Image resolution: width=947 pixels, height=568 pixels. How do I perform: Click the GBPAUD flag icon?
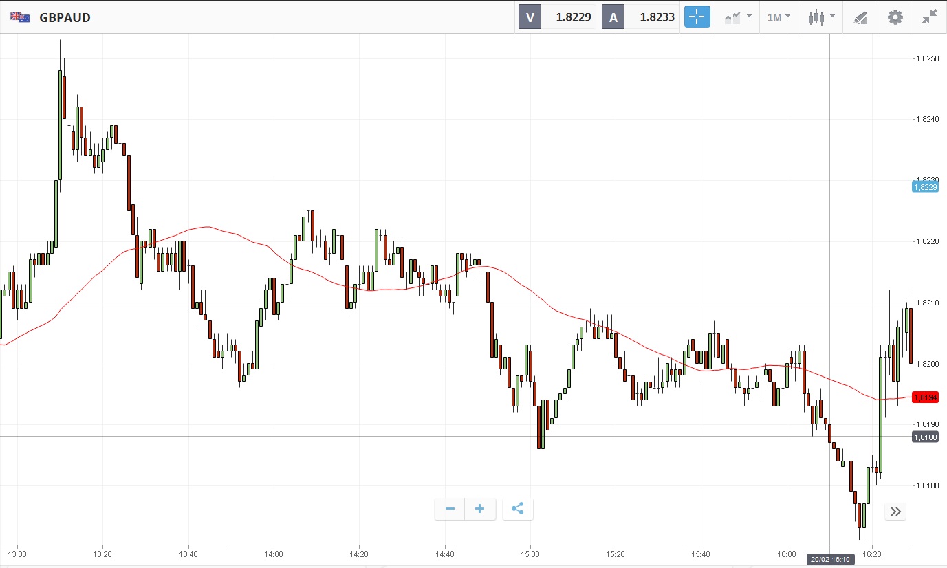[20, 17]
